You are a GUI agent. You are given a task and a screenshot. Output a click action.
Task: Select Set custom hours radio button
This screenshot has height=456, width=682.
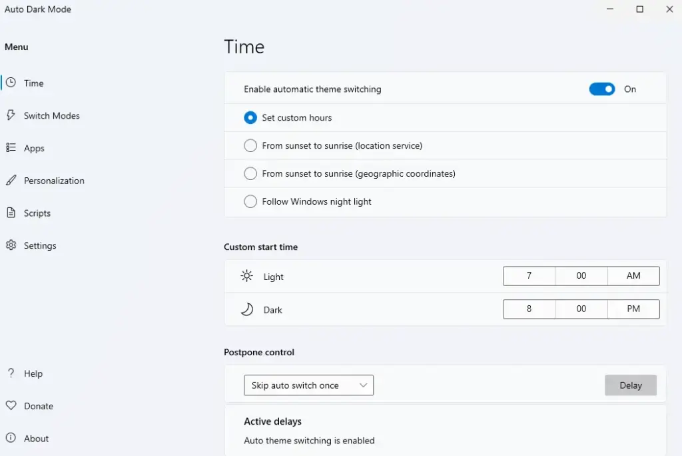250,117
